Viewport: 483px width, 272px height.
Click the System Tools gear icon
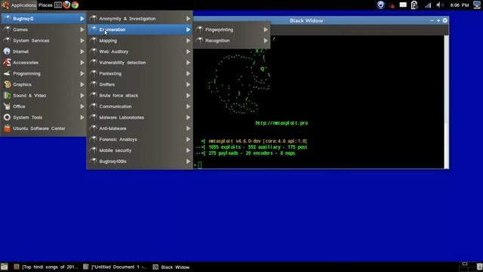click(x=7, y=118)
